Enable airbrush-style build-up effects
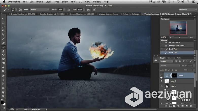The image size is (198, 111). tap(89, 10)
